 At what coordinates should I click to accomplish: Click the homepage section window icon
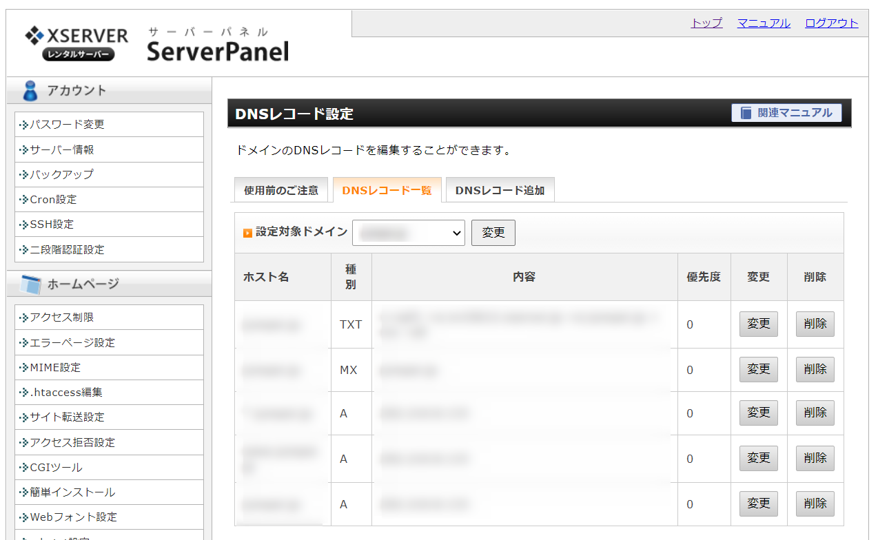[31, 284]
